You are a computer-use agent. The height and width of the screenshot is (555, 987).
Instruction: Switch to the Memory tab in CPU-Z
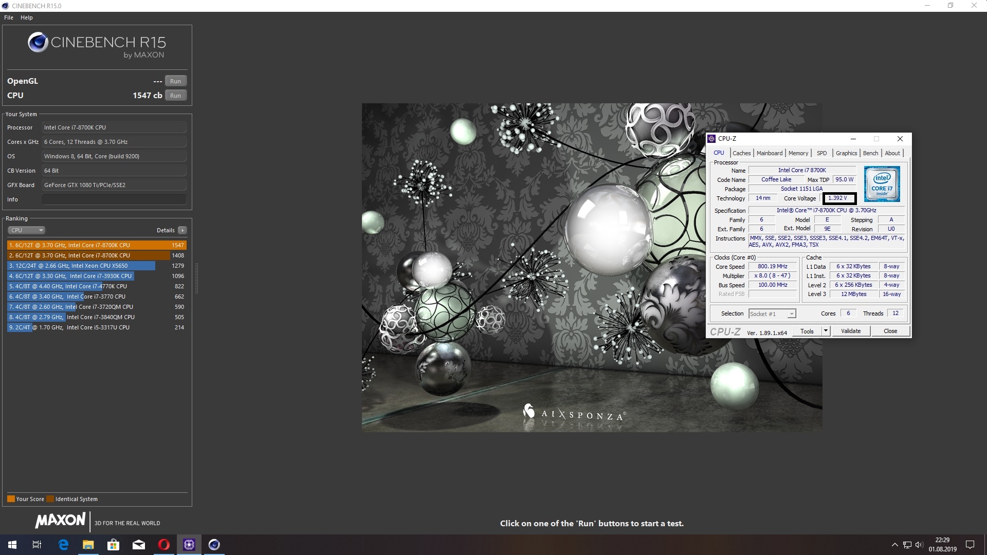coord(798,153)
